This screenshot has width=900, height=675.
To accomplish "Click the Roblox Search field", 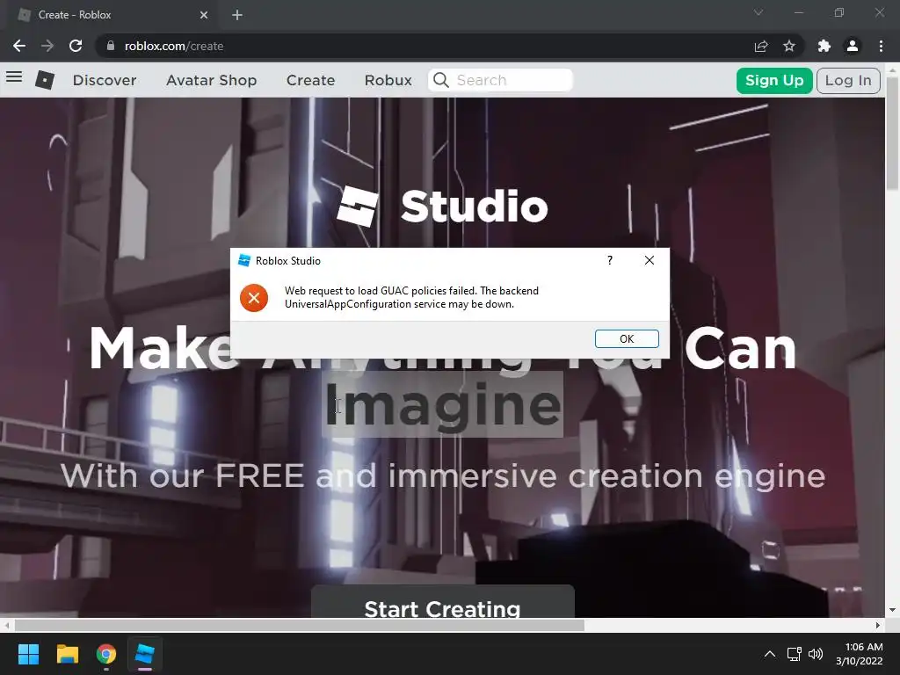I will click(500, 80).
